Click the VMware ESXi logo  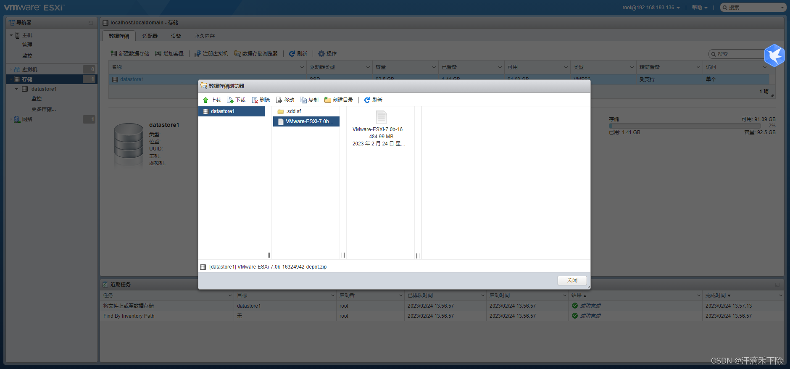pos(34,8)
